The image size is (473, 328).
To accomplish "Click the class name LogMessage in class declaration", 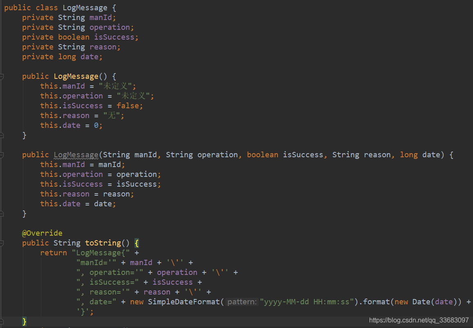I will [x=85, y=8].
